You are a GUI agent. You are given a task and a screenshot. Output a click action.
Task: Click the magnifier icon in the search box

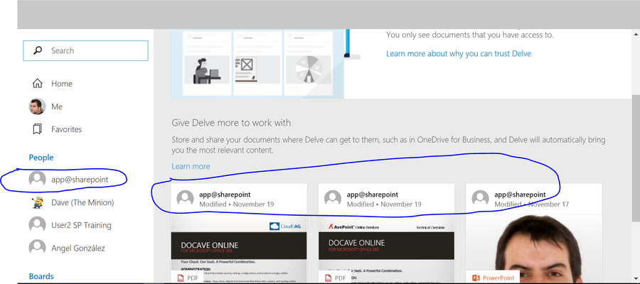(37, 50)
